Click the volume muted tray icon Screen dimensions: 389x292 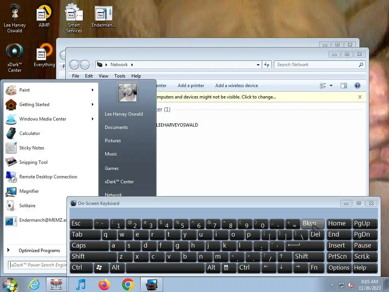pos(351,285)
